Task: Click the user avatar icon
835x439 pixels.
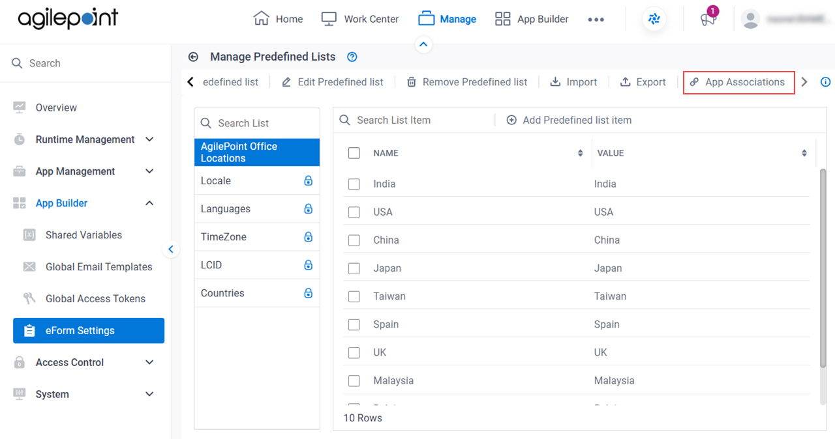Action: point(751,20)
